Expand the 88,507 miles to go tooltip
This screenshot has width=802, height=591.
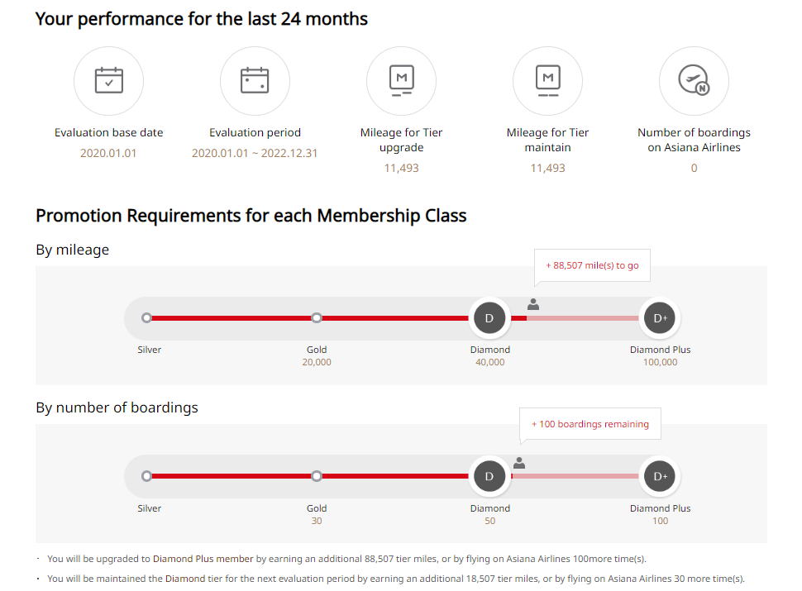point(592,265)
